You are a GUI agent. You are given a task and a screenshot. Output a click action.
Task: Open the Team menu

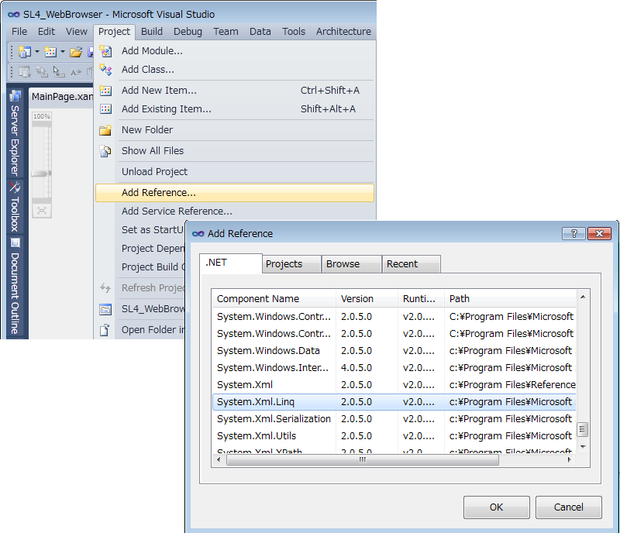pyautogui.click(x=226, y=32)
